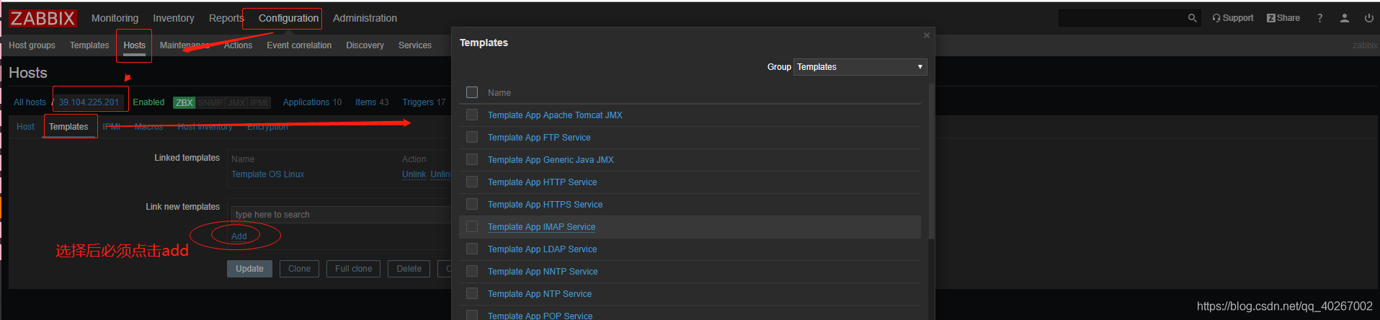Open the Support link

[x=1232, y=18]
